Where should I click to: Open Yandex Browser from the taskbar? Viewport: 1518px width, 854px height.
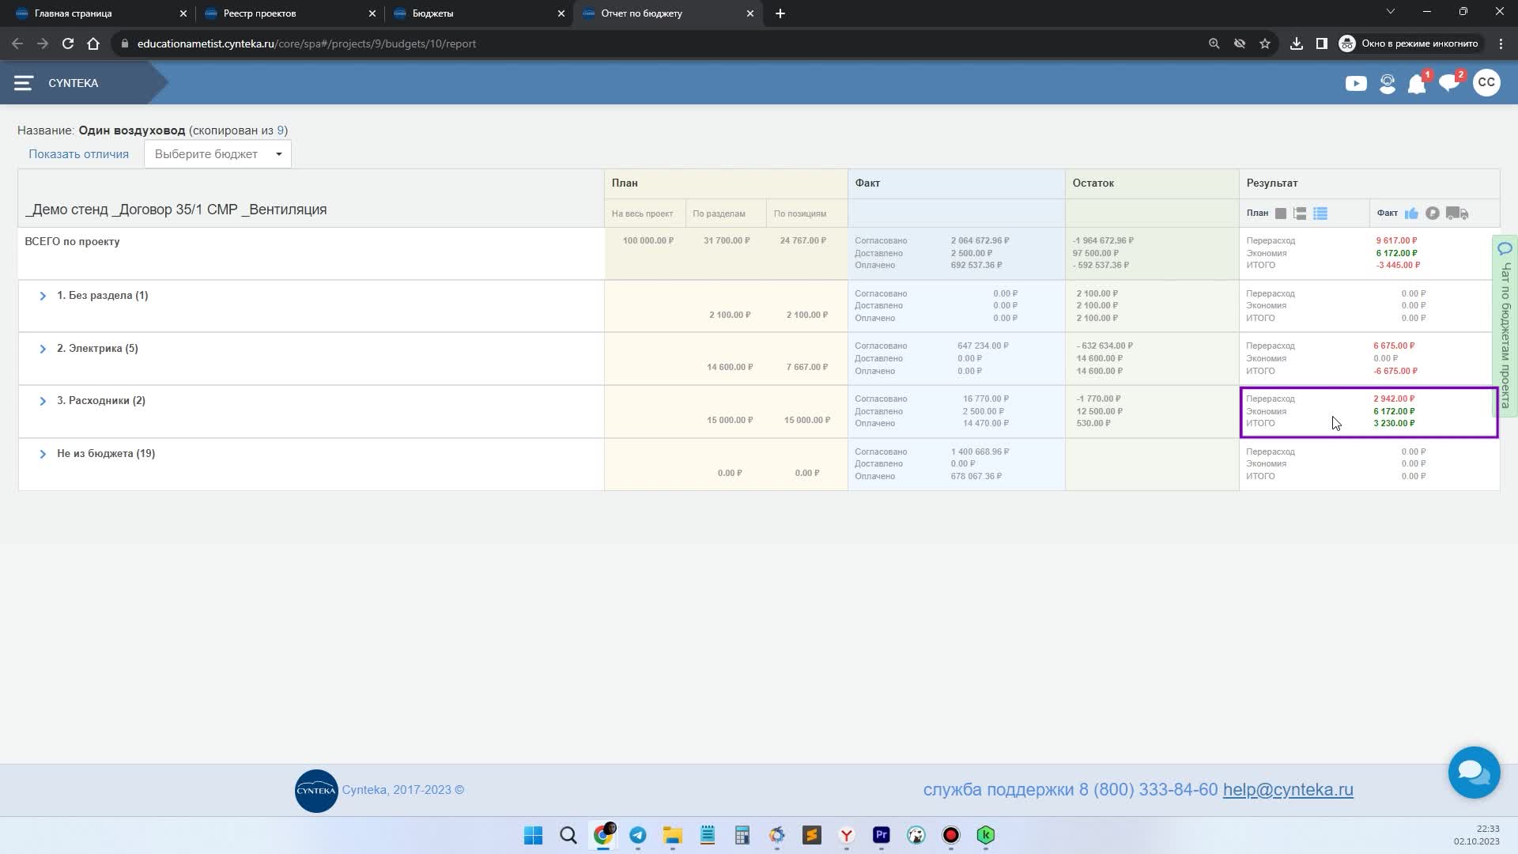coord(847,836)
